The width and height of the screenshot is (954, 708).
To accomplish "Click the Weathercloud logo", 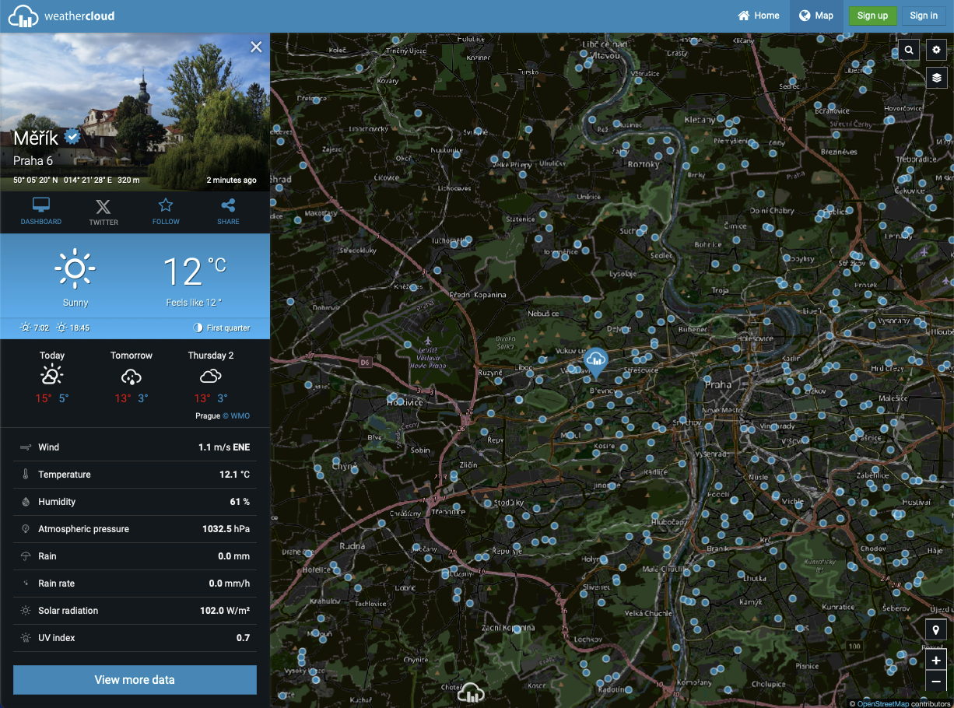I will tap(61, 16).
